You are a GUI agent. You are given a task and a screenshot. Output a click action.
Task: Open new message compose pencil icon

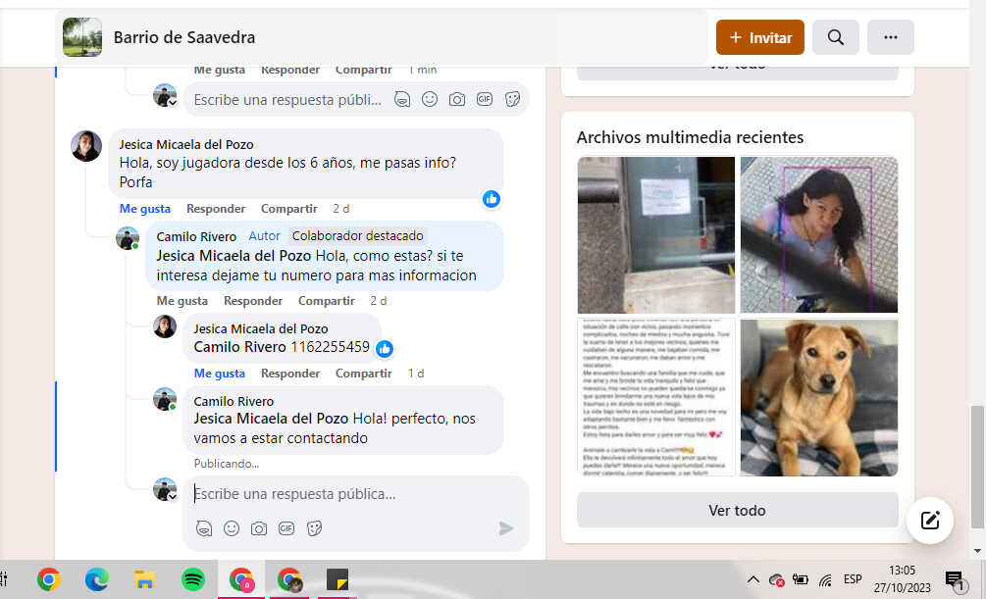(930, 521)
